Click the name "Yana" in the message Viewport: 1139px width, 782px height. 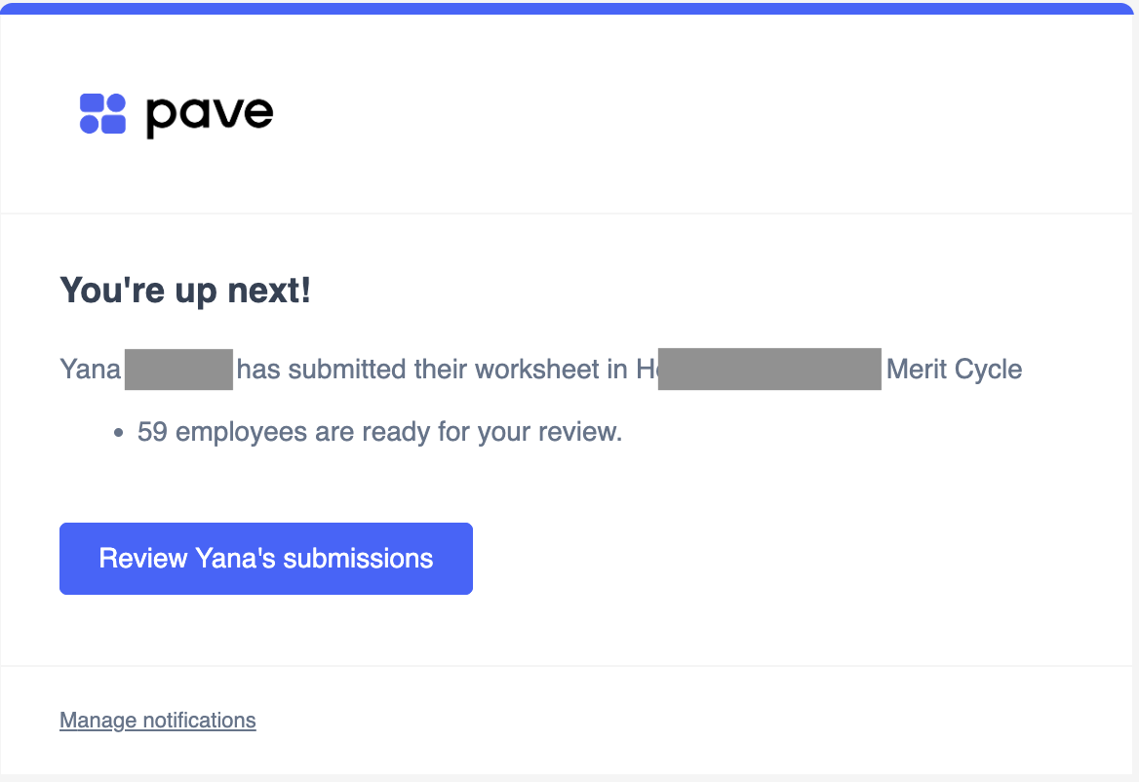pyautogui.click(x=90, y=369)
